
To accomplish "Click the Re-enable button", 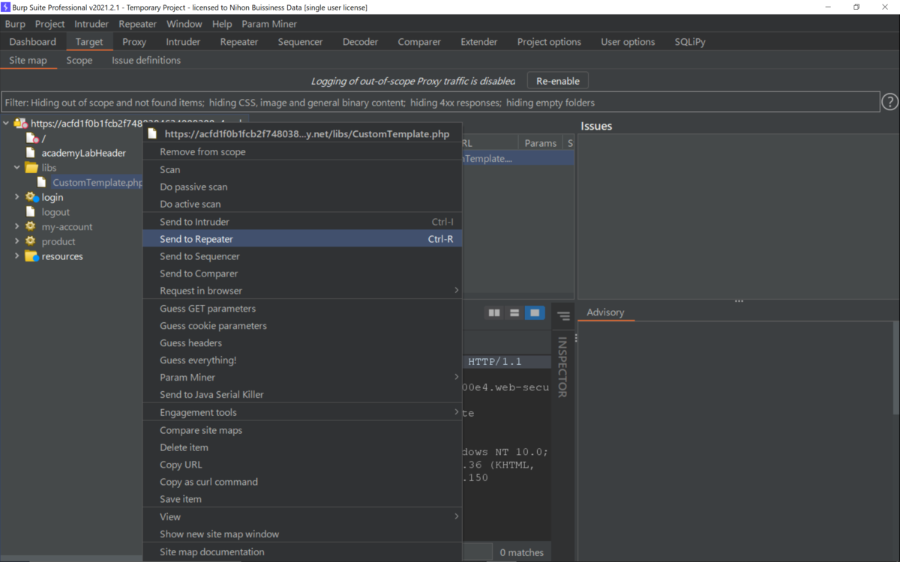I will [x=558, y=81].
